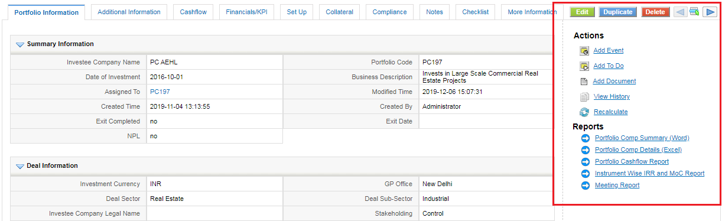Open the Compliance tab
The width and height of the screenshot is (722, 221).
[389, 12]
